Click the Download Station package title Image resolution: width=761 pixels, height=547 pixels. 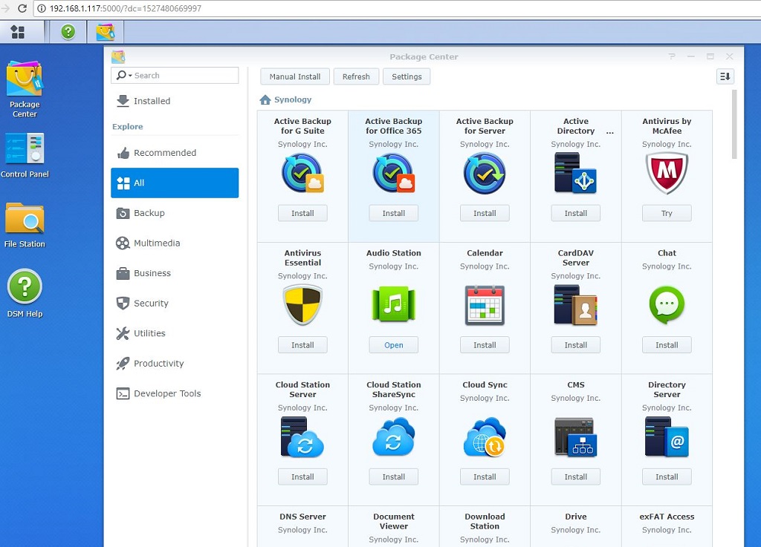485,521
